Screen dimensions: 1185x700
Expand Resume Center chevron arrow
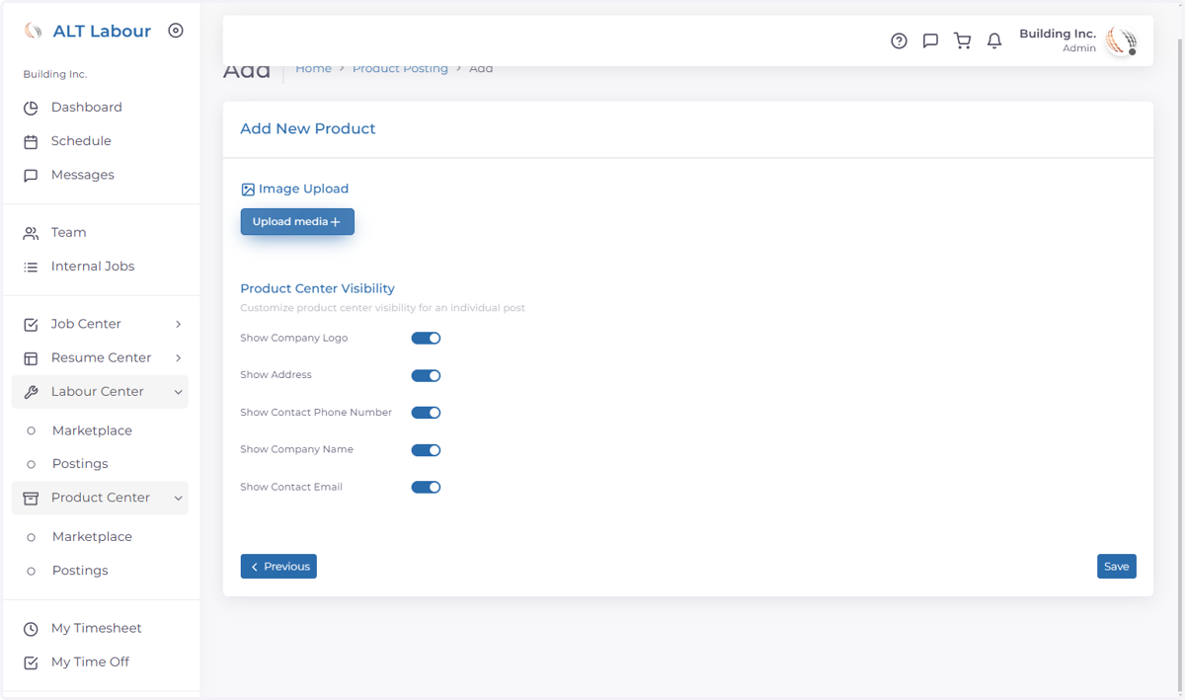click(178, 357)
